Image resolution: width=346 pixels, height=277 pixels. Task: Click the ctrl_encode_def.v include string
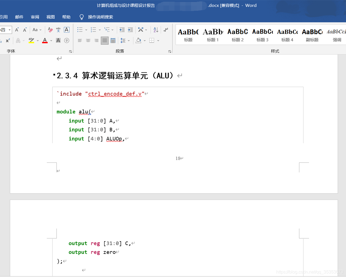pyautogui.click(x=115, y=94)
